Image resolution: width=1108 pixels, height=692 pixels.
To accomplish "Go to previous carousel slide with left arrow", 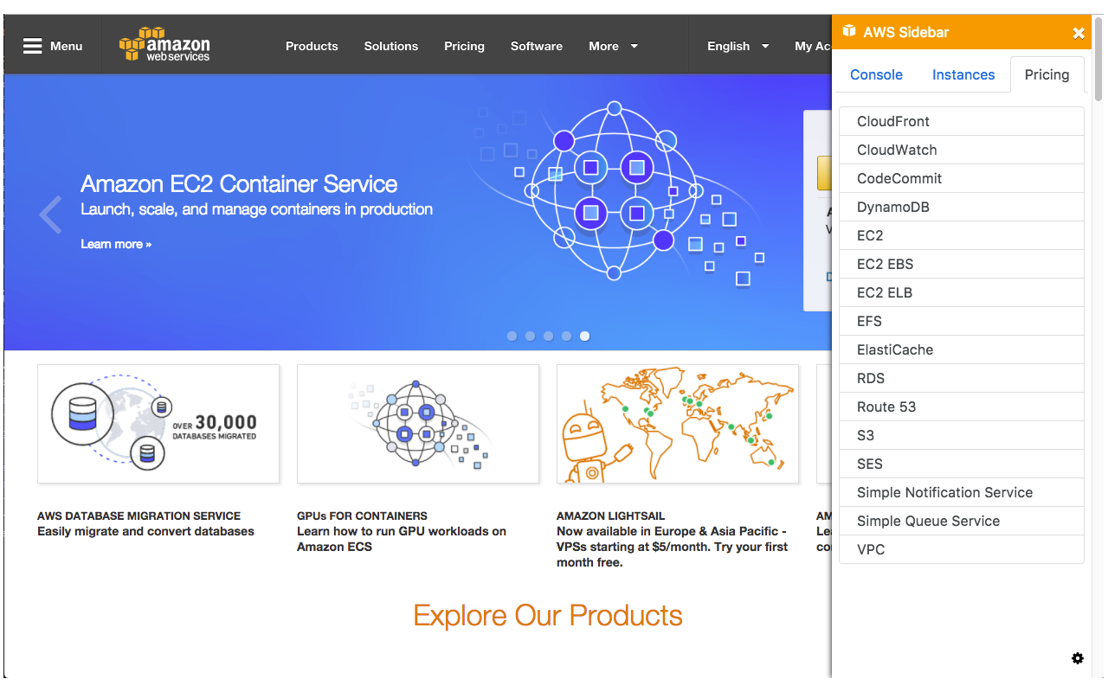I will pos(49,215).
